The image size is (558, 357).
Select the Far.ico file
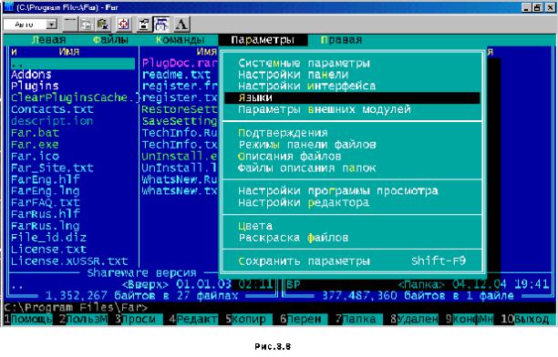(x=35, y=156)
